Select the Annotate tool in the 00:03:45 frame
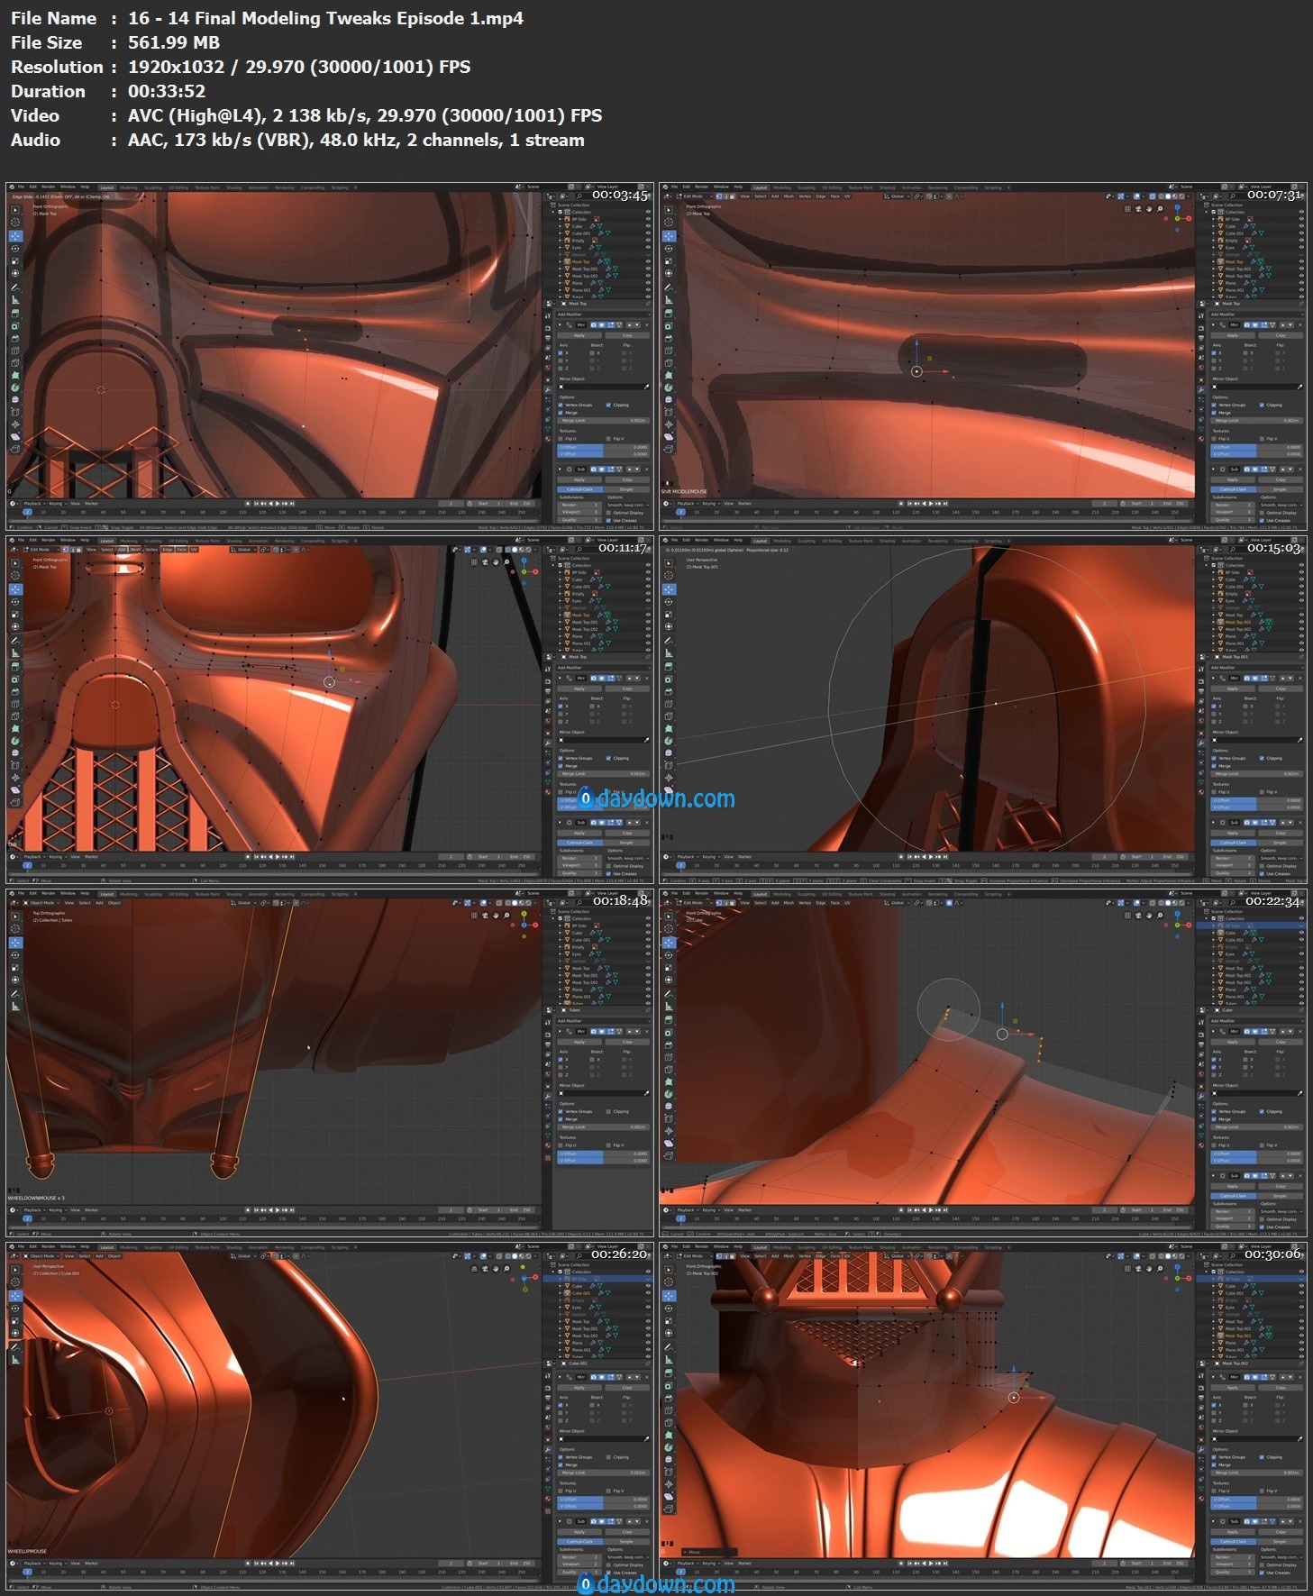This screenshot has width=1313, height=1596. click(15, 287)
